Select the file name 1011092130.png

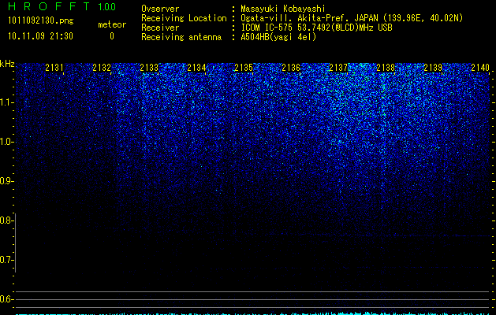(x=41, y=20)
